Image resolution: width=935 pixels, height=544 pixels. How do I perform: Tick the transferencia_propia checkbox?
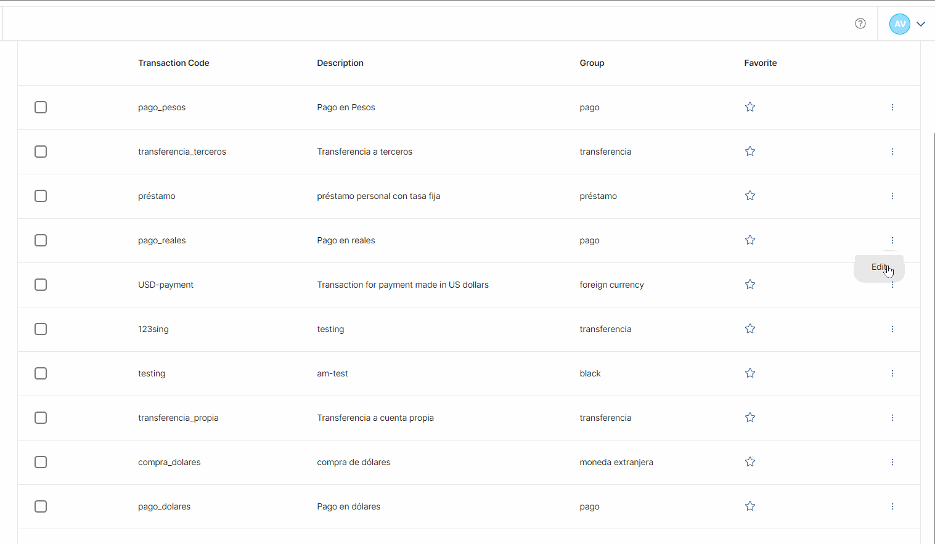(x=41, y=418)
